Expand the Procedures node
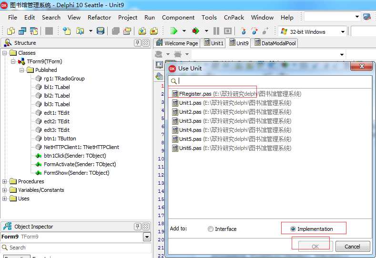Viewport: 376px width, 258px height. pyautogui.click(x=5, y=181)
